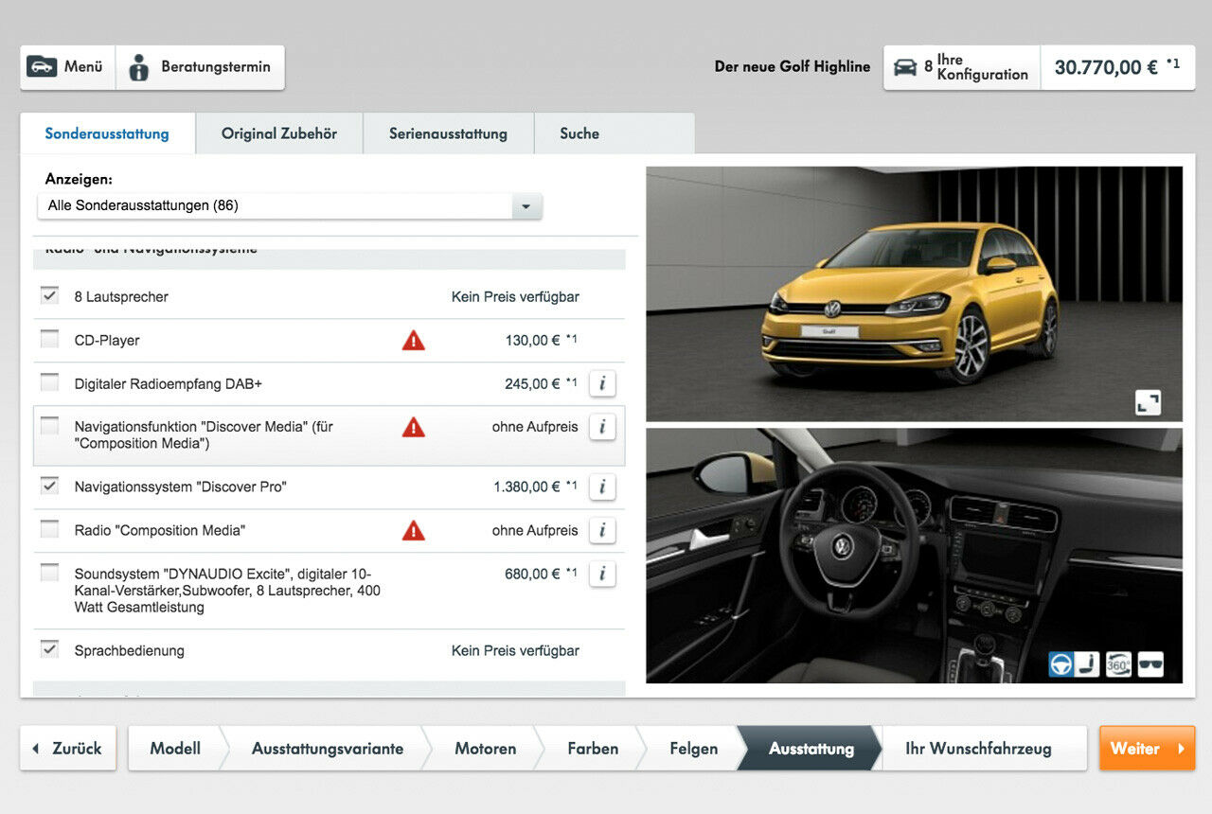The height and width of the screenshot is (814, 1212).
Task: Click Der neue Golf Highline title
Action: 793,67
